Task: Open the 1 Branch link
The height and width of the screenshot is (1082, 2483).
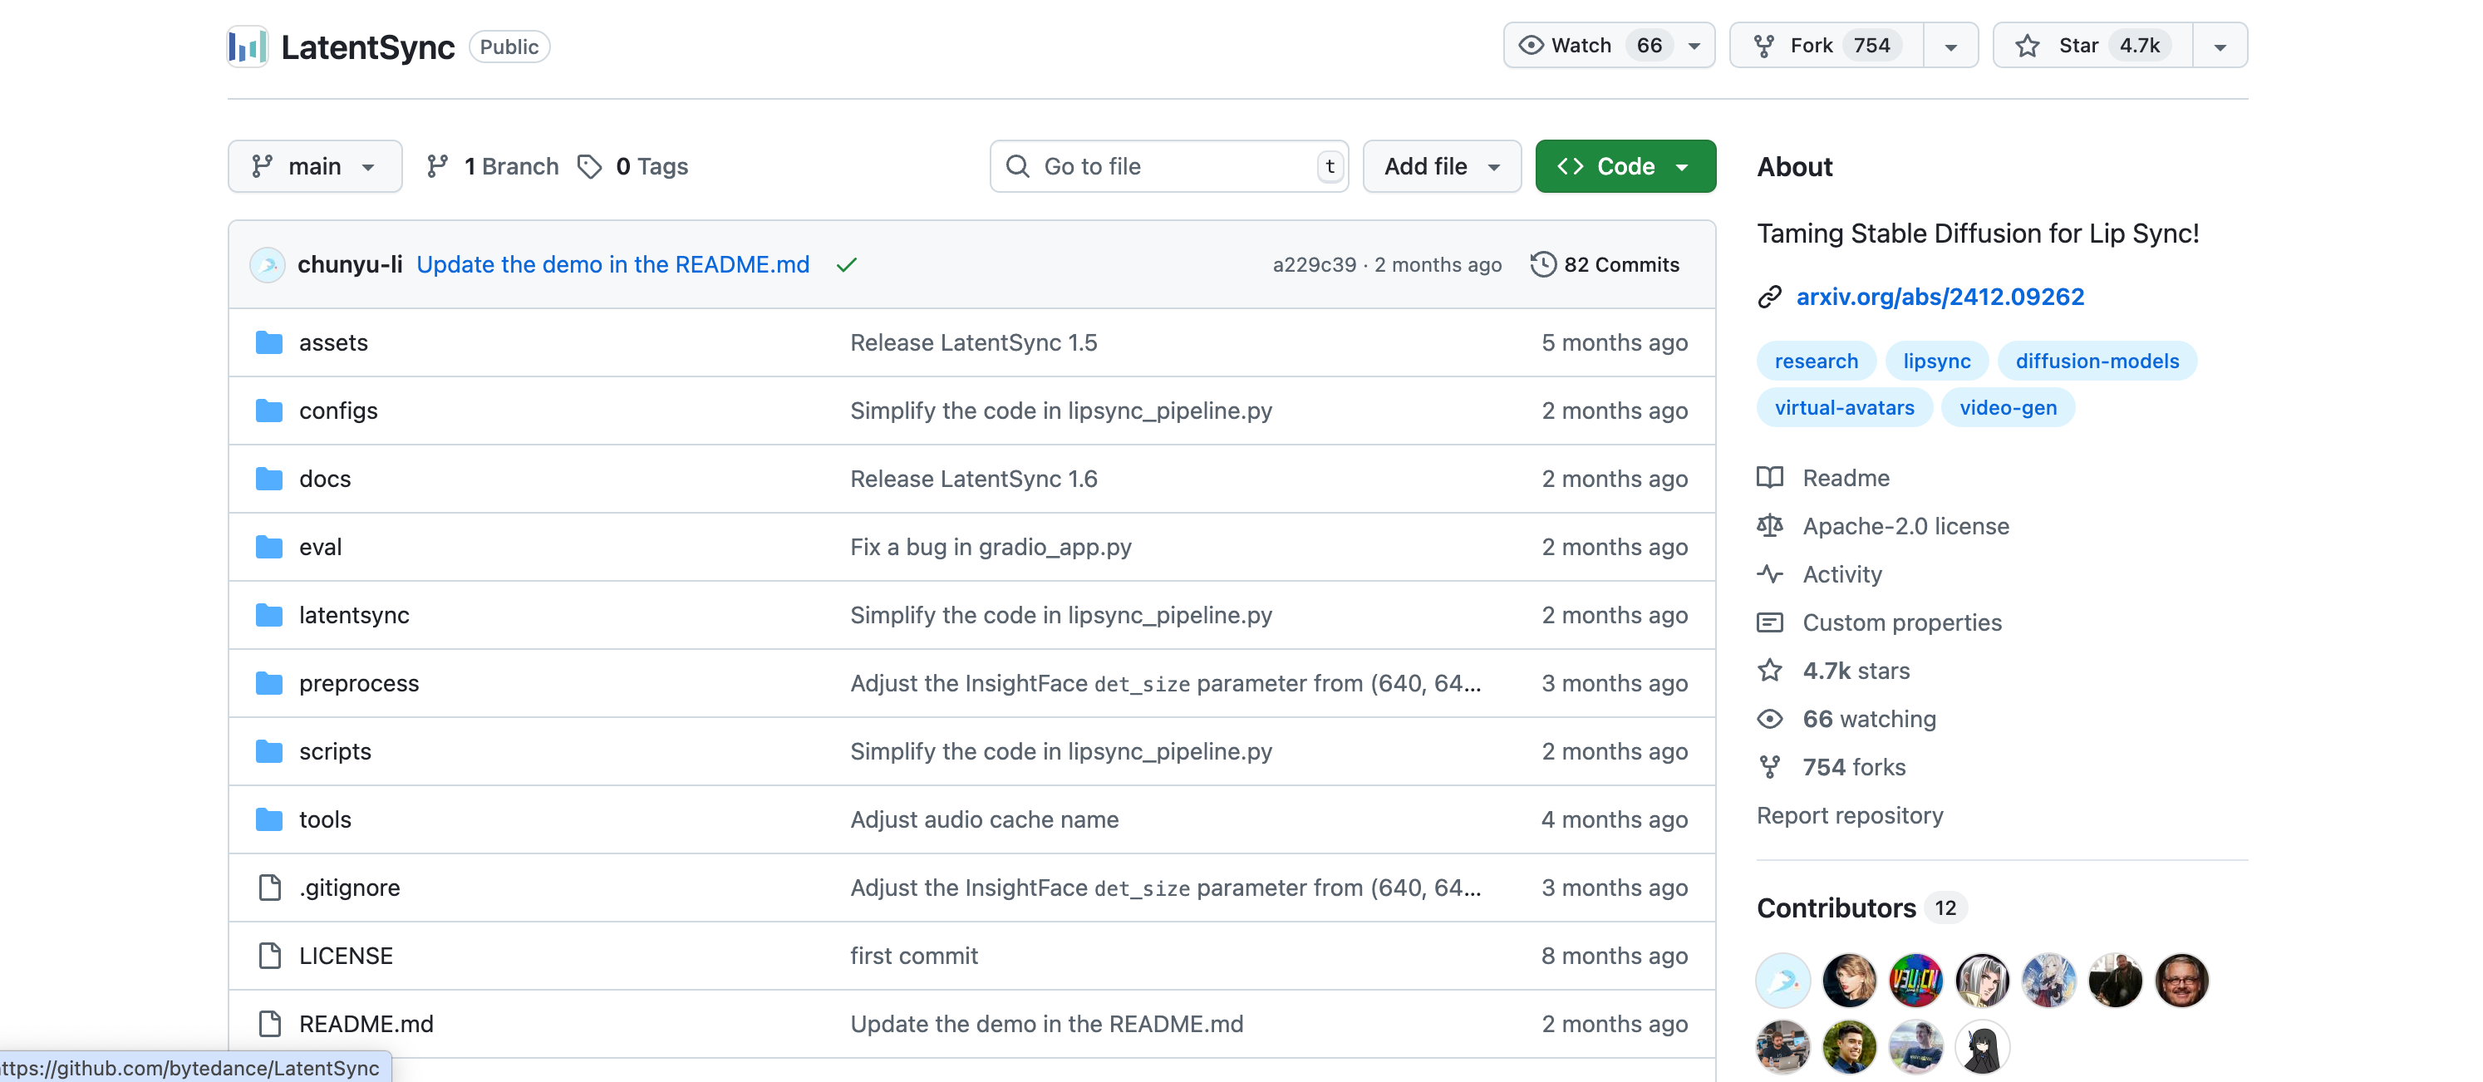Action: point(494,167)
